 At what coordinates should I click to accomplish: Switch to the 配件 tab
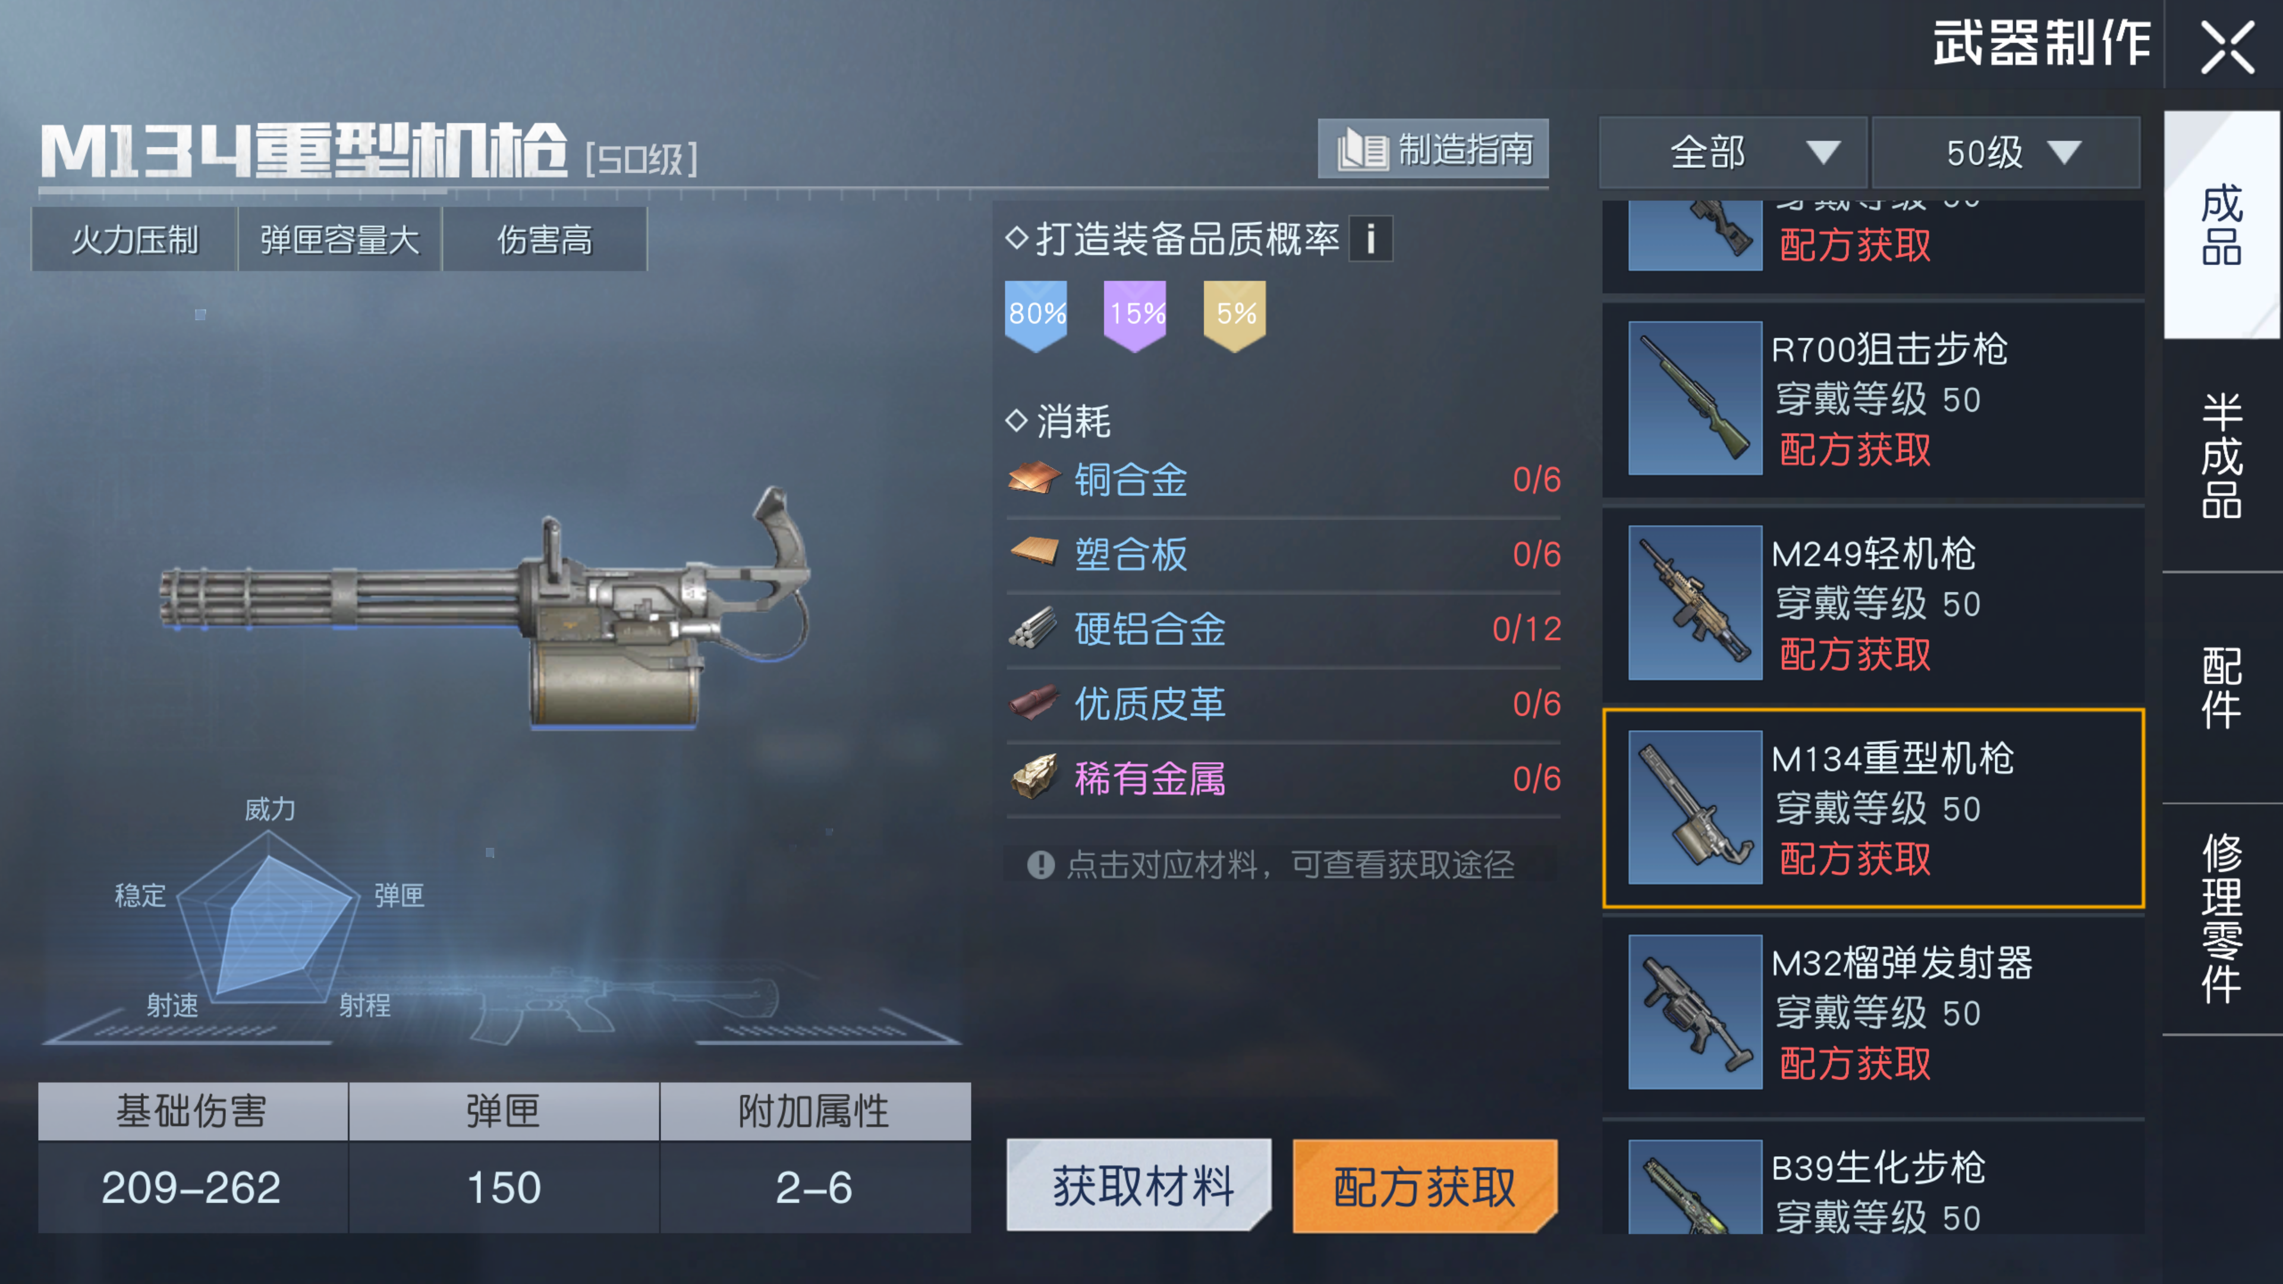click(2222, 688)
